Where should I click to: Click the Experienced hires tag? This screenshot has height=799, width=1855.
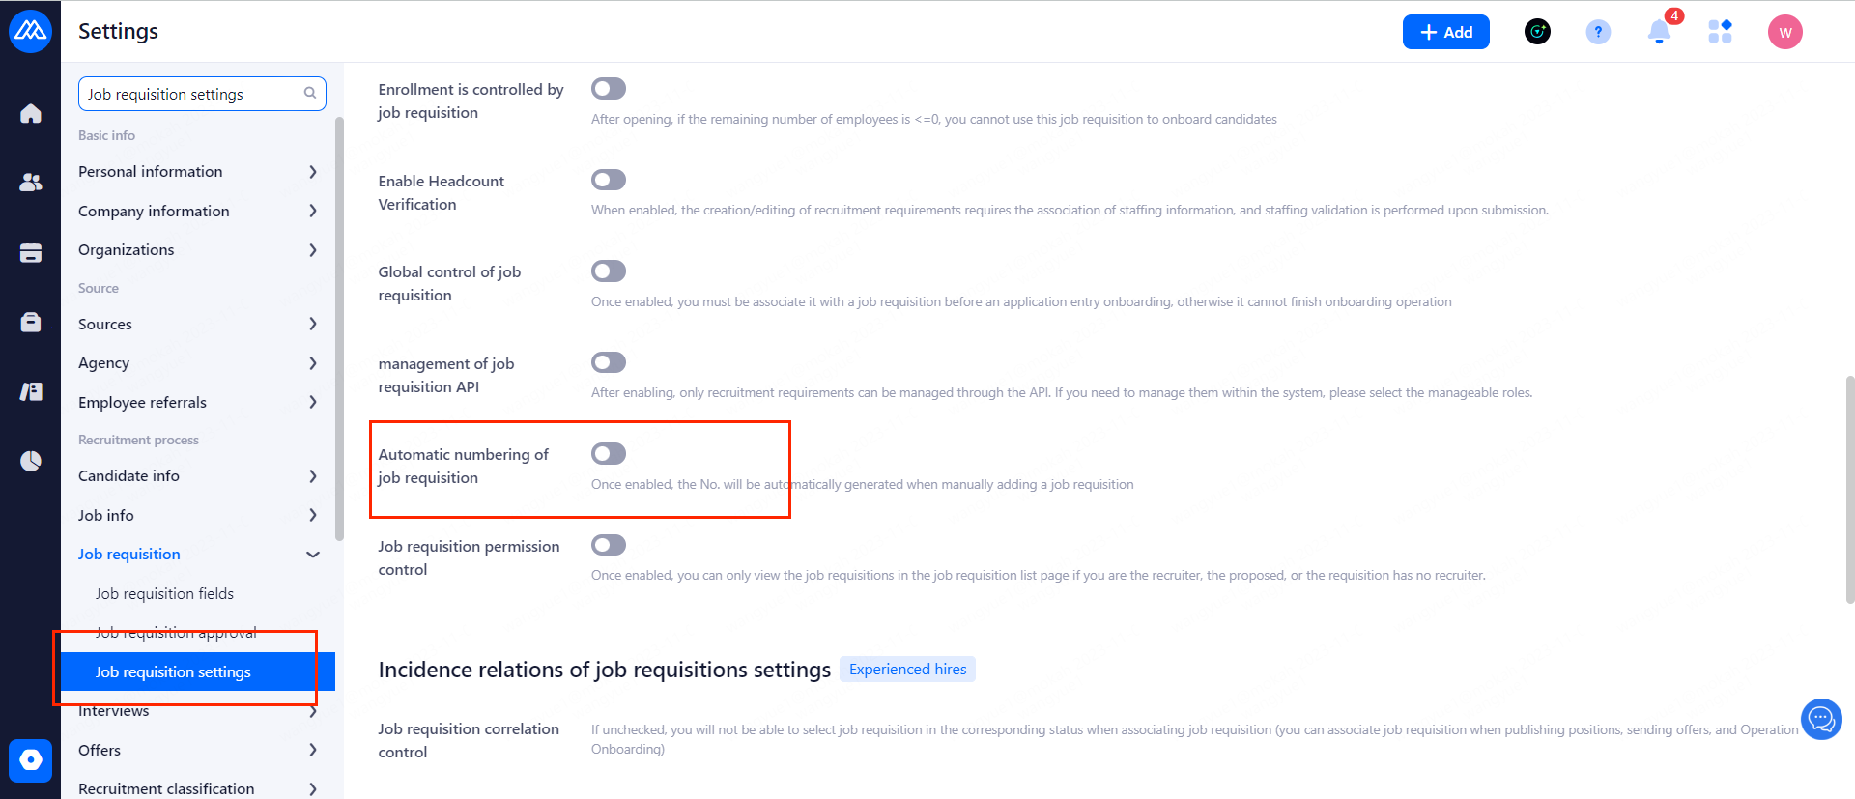click(907, 670)
